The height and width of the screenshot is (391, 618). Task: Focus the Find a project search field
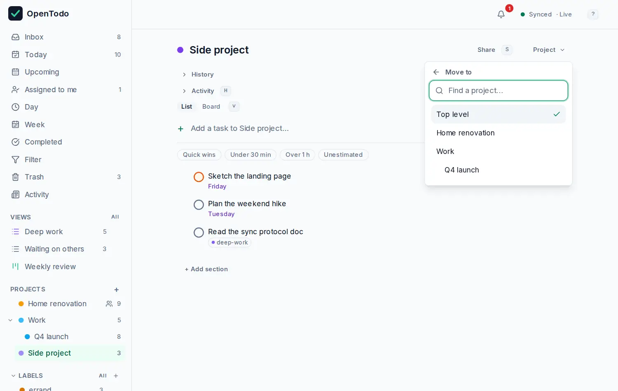click(499, 91)
